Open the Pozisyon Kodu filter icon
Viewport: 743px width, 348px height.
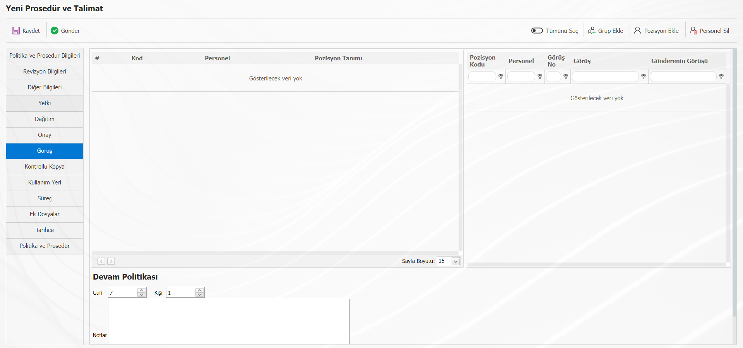coord(501,77)
